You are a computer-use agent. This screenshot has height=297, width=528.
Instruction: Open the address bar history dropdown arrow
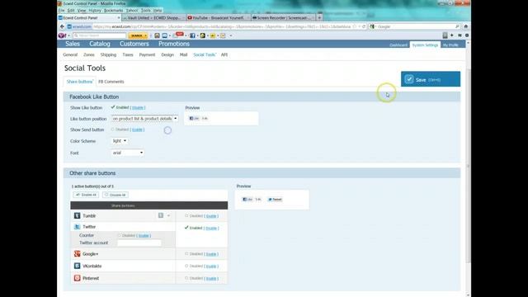click(x=360, y=26)
